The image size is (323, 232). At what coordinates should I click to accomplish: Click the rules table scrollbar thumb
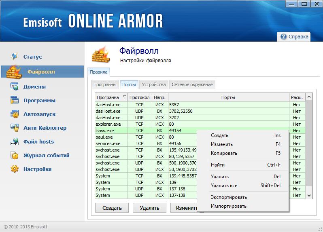(309, 143)
